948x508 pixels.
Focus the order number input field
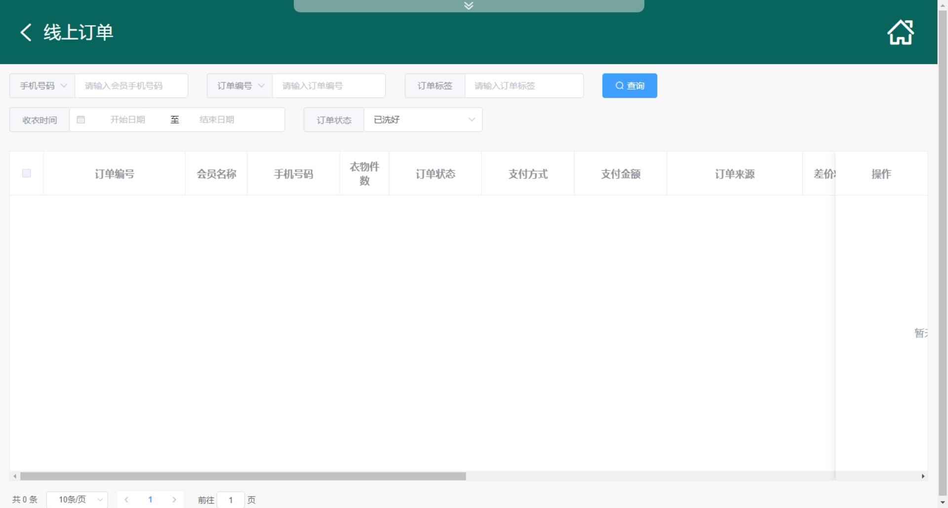(x=328, y=86)
